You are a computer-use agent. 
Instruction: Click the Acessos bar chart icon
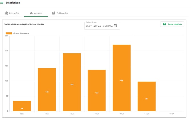[31, 13]
